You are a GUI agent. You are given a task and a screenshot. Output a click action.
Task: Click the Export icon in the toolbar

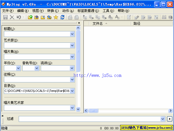point(137,17)
